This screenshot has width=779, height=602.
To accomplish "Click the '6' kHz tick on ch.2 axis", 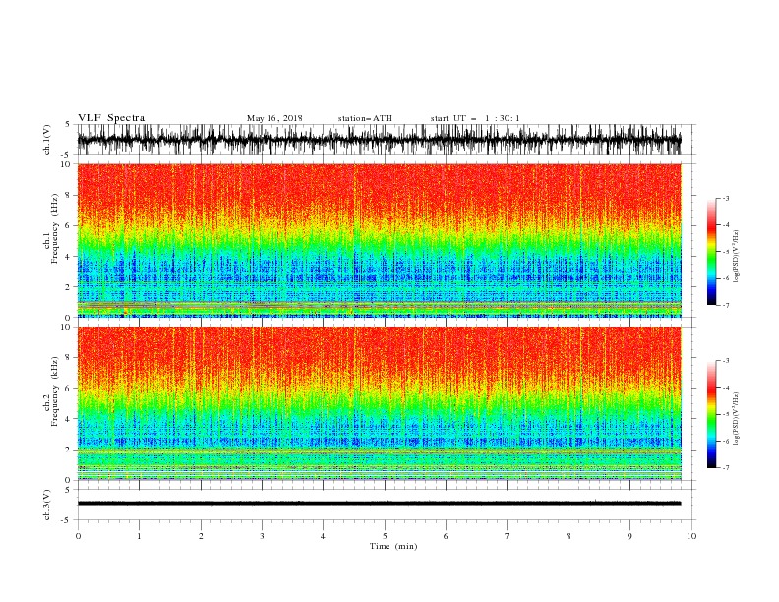I will (68, 389).
